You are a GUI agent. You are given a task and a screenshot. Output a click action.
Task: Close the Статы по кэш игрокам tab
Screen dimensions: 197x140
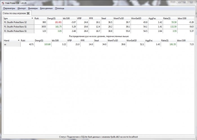(28, 13)
